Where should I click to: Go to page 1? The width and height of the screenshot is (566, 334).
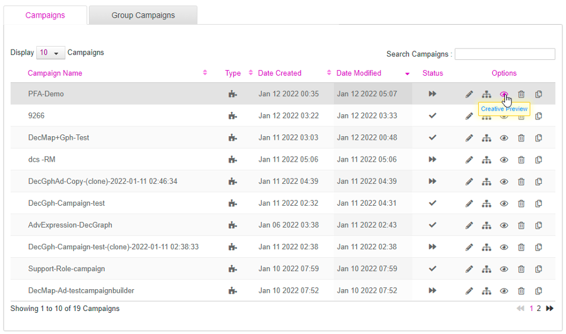coord(532,309)
